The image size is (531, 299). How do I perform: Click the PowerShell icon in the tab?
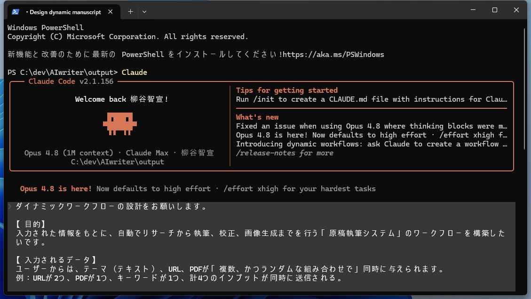tap(15, 12)
